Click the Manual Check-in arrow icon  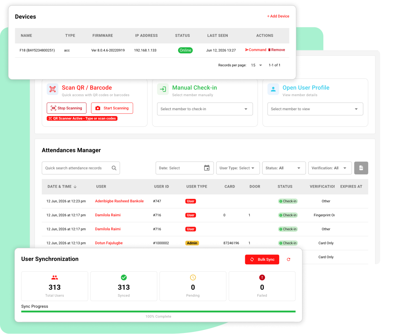(x=163, y=89)
